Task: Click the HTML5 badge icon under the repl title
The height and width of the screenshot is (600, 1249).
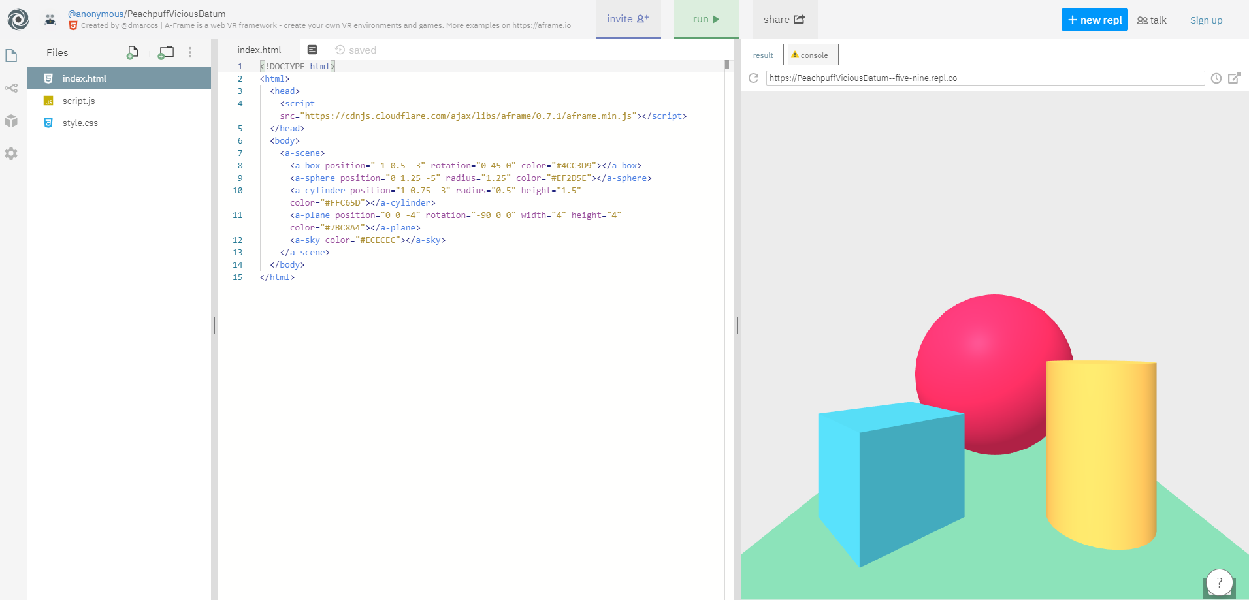Action: coord(73,25)
